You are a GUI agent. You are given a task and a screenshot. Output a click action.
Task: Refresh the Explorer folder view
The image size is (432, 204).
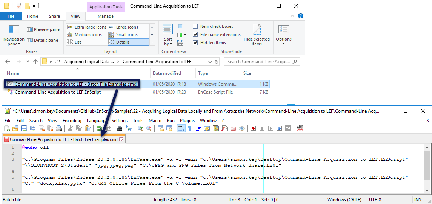click(x=217, y=62)
